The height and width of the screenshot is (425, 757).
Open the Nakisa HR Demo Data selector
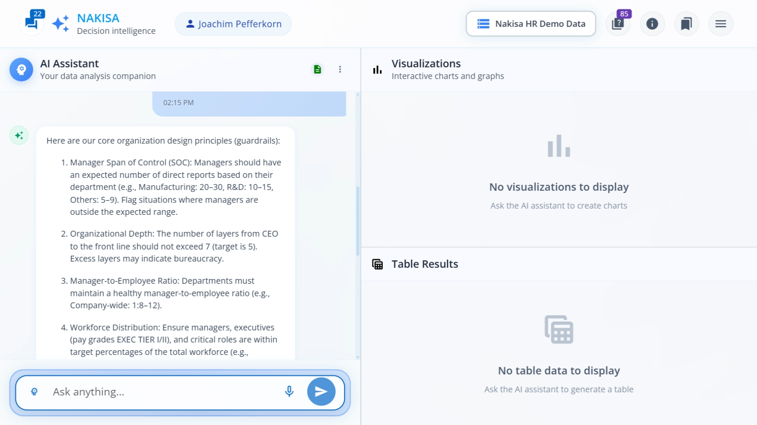click(531, 24)
